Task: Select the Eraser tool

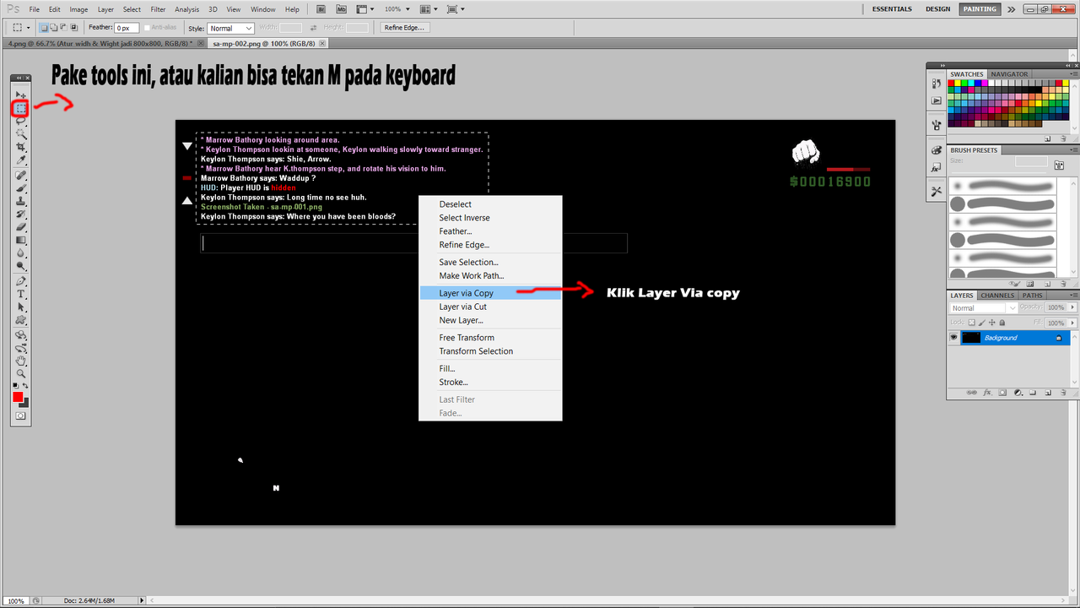Action: (20, 227)
